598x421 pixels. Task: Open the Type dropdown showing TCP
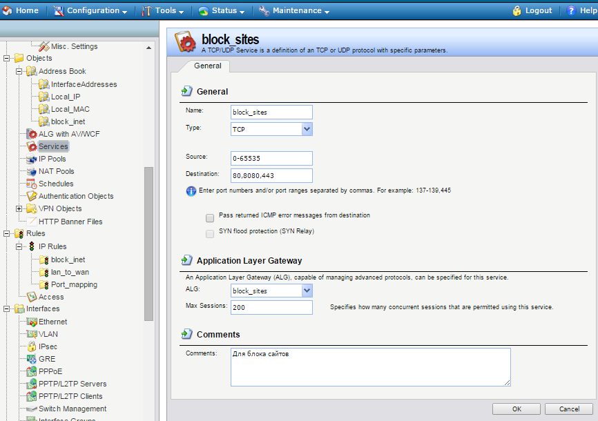(307, 129)
